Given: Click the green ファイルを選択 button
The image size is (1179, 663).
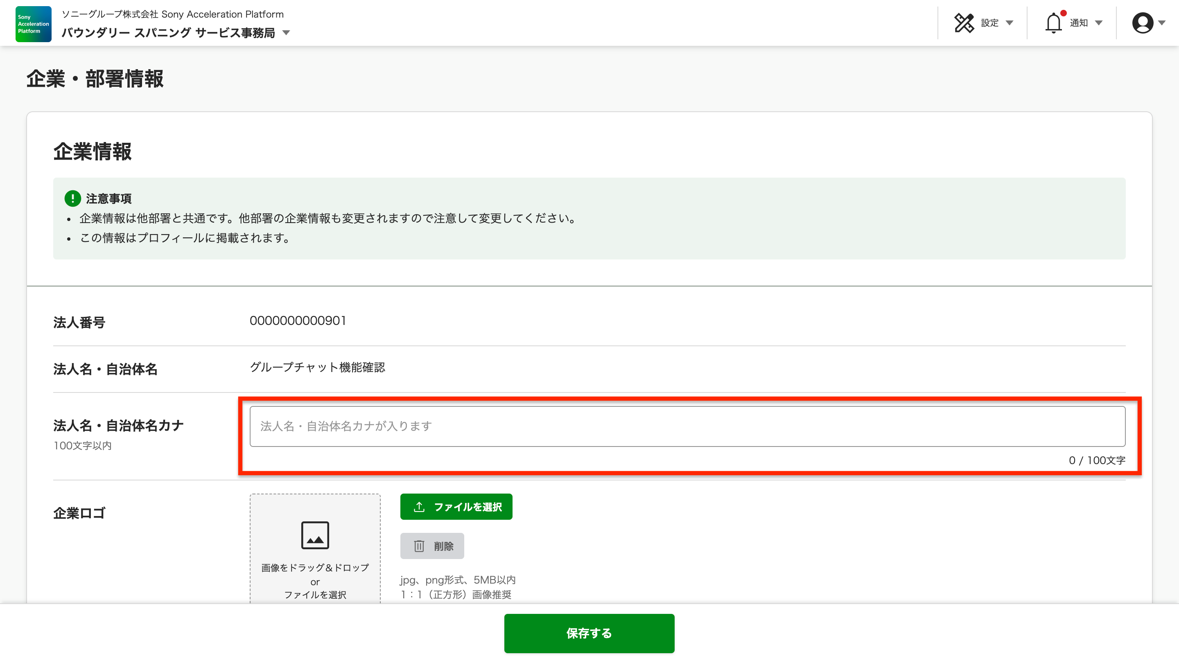Looking at the screenshot, I should tap(456, 507).
